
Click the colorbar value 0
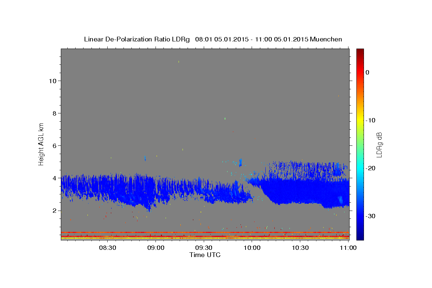tap(368, 72)
